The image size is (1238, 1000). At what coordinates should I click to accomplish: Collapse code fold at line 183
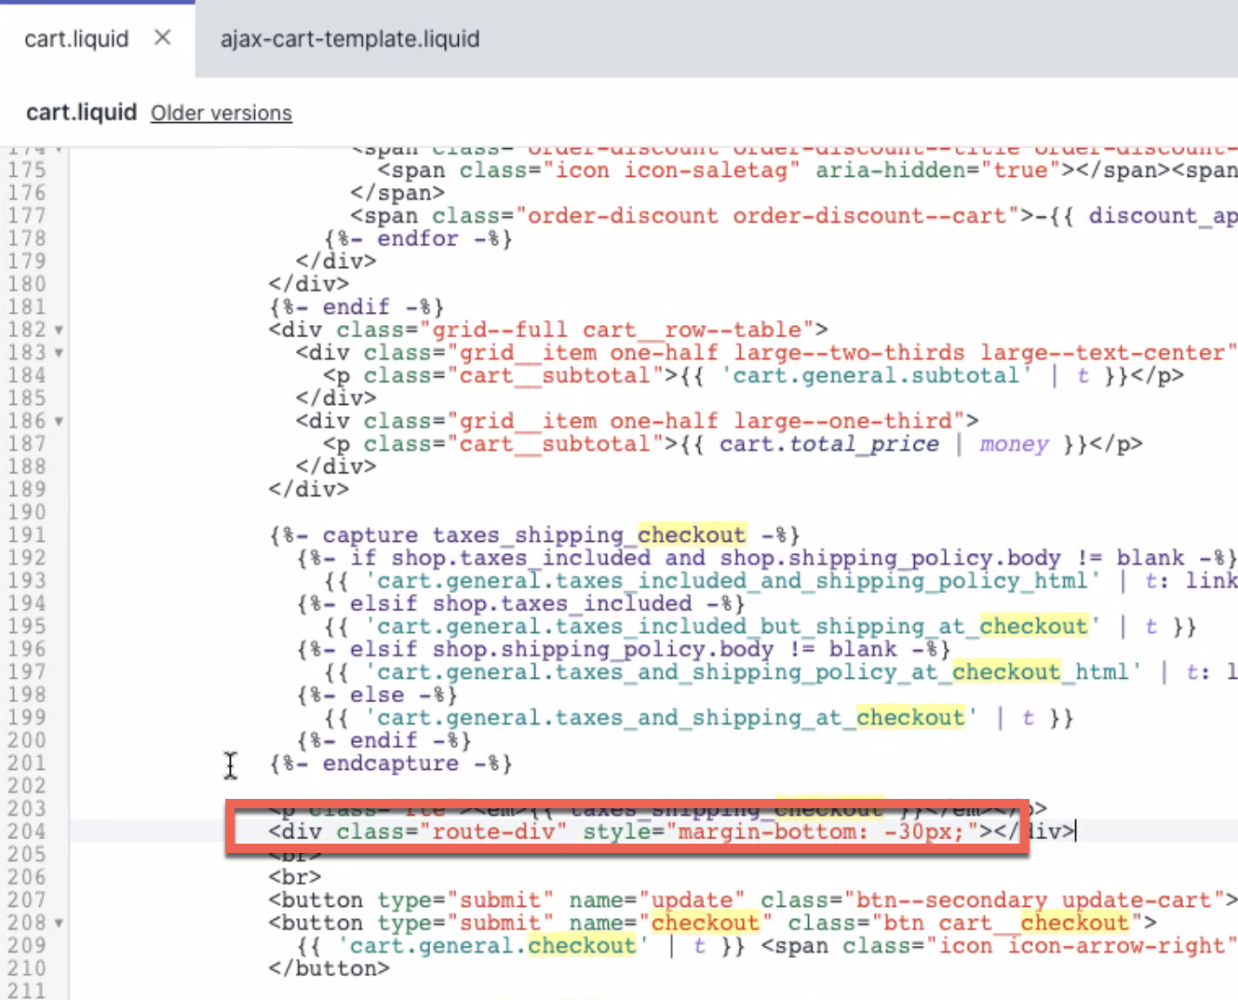coord(59,353)
